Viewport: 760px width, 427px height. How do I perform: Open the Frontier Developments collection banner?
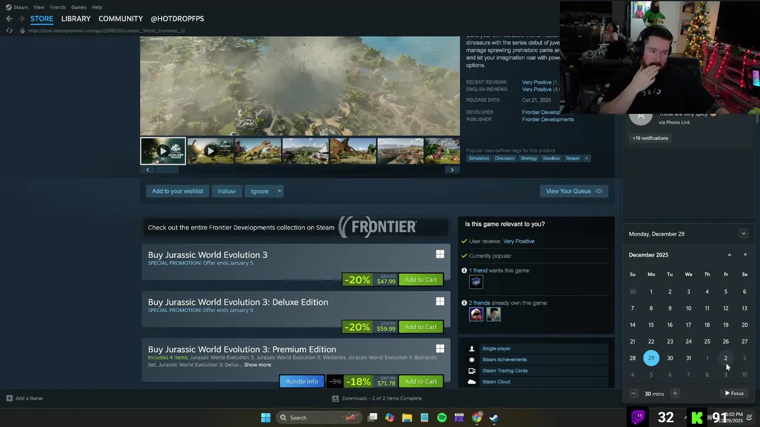295,227
